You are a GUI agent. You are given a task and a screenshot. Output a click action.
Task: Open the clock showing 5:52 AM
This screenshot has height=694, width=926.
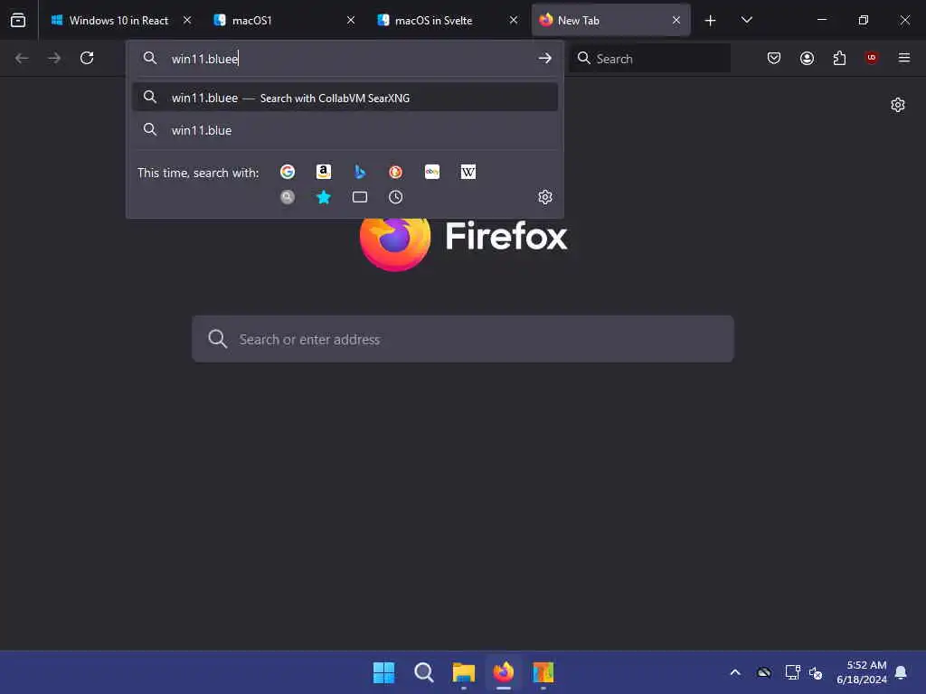click(862, 672)
